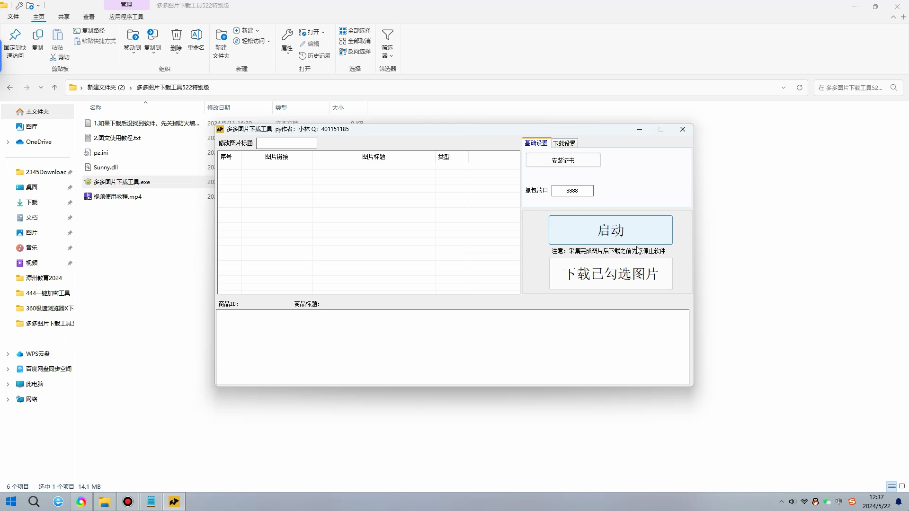Expand the 此电脑 tree node
909x511 pixels.
point(8,384)
